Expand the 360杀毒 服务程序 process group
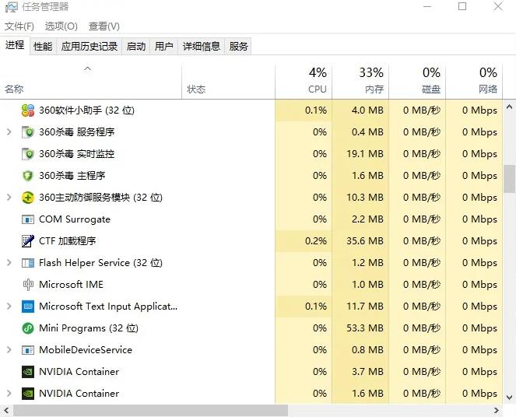Image resolution: width=516 pixels, height=417 pixels. coord(9,132)
